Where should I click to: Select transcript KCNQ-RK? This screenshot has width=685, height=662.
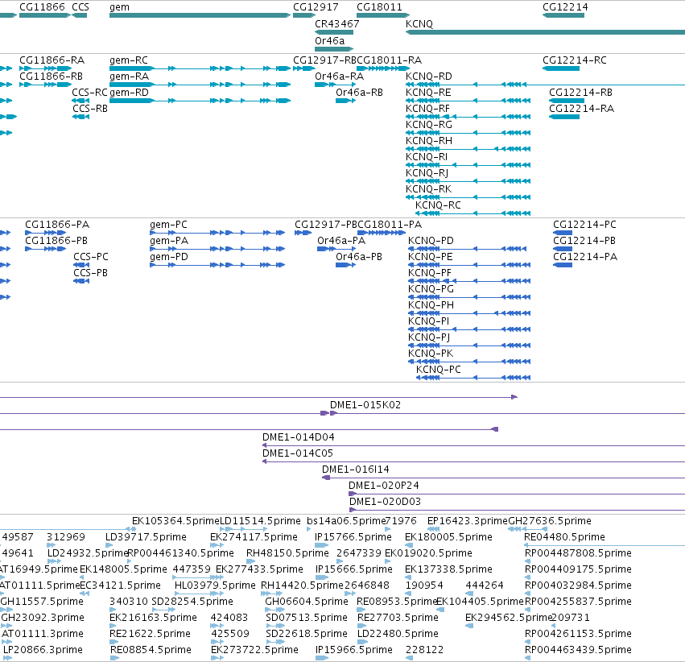(x=468, y=197)
